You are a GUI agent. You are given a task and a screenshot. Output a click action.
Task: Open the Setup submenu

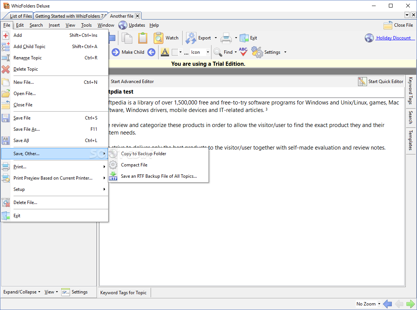54,189
